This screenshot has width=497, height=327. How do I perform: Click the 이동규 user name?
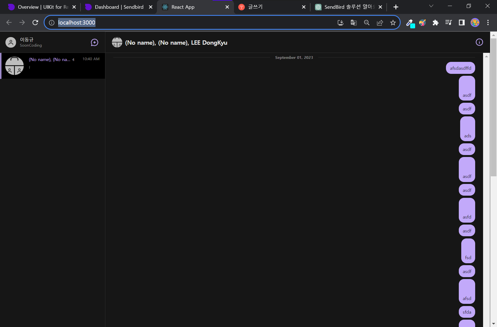[x=27, y=40]
